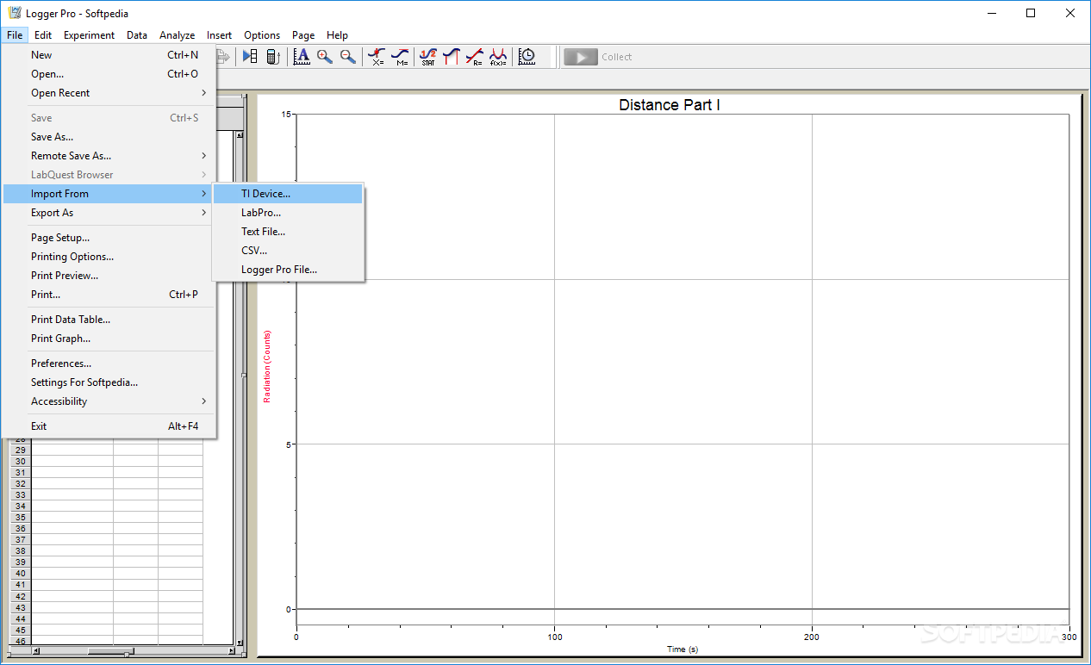Open the Analyze menu
Image resolution: width=1091 pixels, height=665 pixels.
(178, 35)
